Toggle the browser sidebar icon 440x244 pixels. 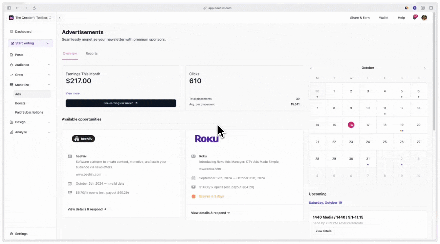pyautogui.click(x=9, y=8)
